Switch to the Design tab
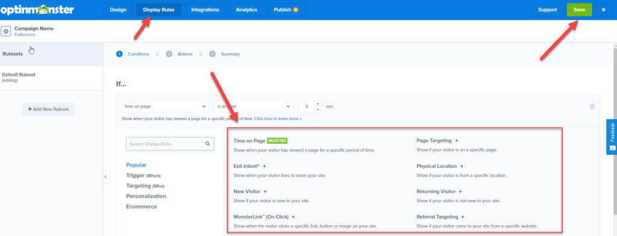The image size is (617, 236). (x=118, y=10)
